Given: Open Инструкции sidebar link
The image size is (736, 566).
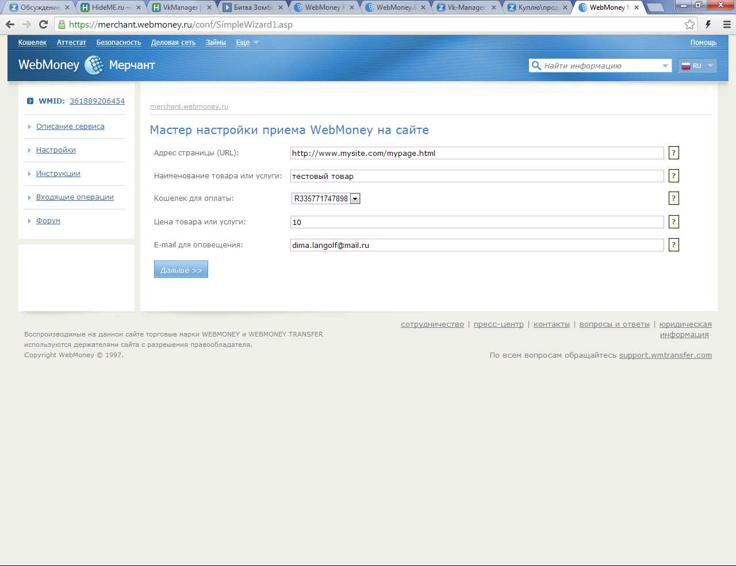Looking at the screenshot, I should point(58,174).
